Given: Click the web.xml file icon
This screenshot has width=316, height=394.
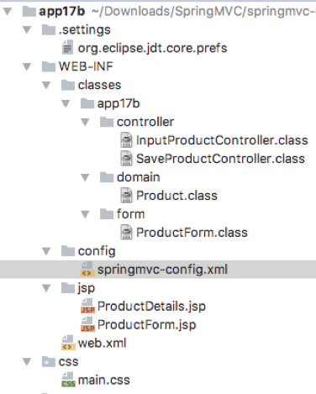Looking at the screenshot, I should (68, 343).
